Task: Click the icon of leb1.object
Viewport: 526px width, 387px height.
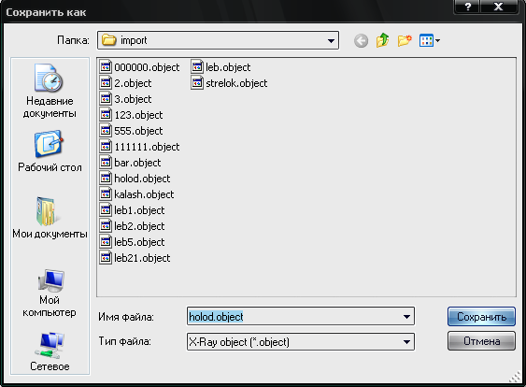Action: [106, 209]
